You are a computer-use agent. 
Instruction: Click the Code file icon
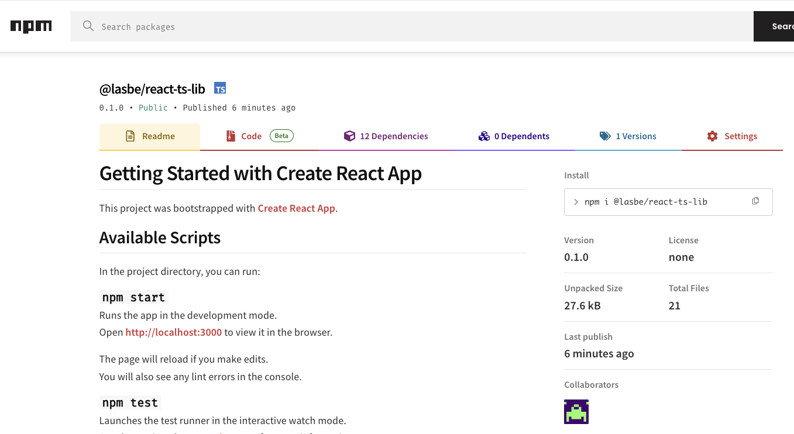pyautogui.click(x=231, y=136)
